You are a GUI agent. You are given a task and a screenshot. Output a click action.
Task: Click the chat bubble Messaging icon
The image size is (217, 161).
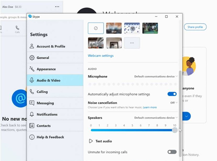click(32, 103)
